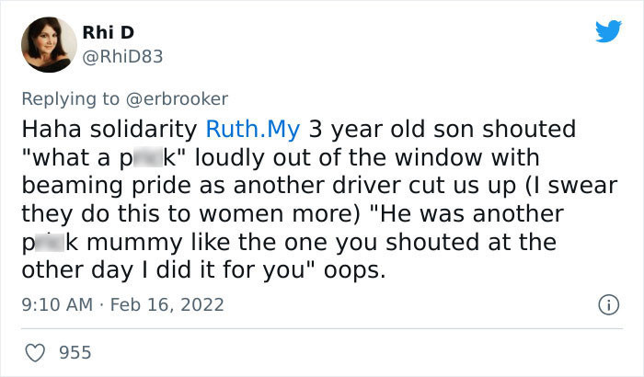
Task: Click the "beaming pride" text
Action: [85, 188]
